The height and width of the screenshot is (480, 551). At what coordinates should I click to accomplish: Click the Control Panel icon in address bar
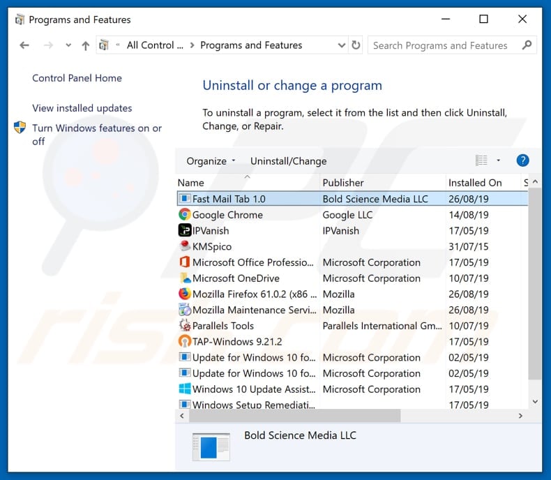coord(104,45)
